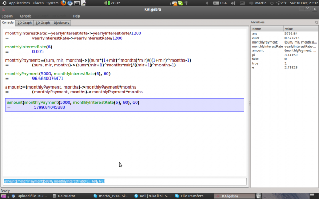This screenshot has width=319, height=199.
Task: Select the true variable row
Action: pos(284,63)
